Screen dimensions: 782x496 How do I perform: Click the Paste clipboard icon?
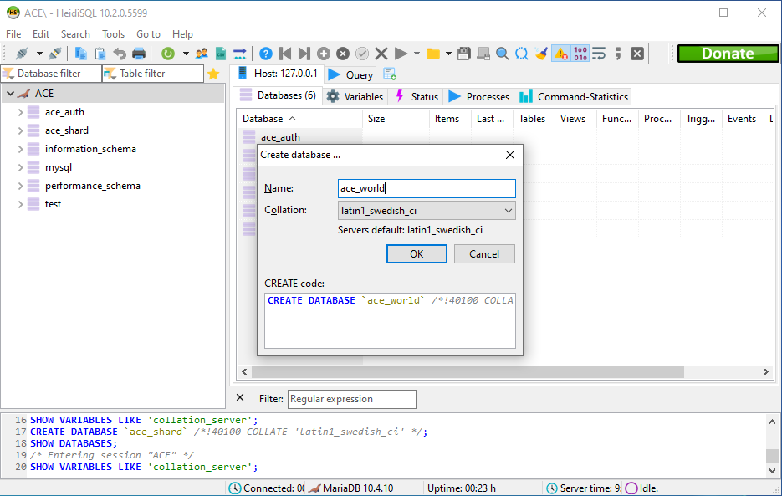click(100, 54)
